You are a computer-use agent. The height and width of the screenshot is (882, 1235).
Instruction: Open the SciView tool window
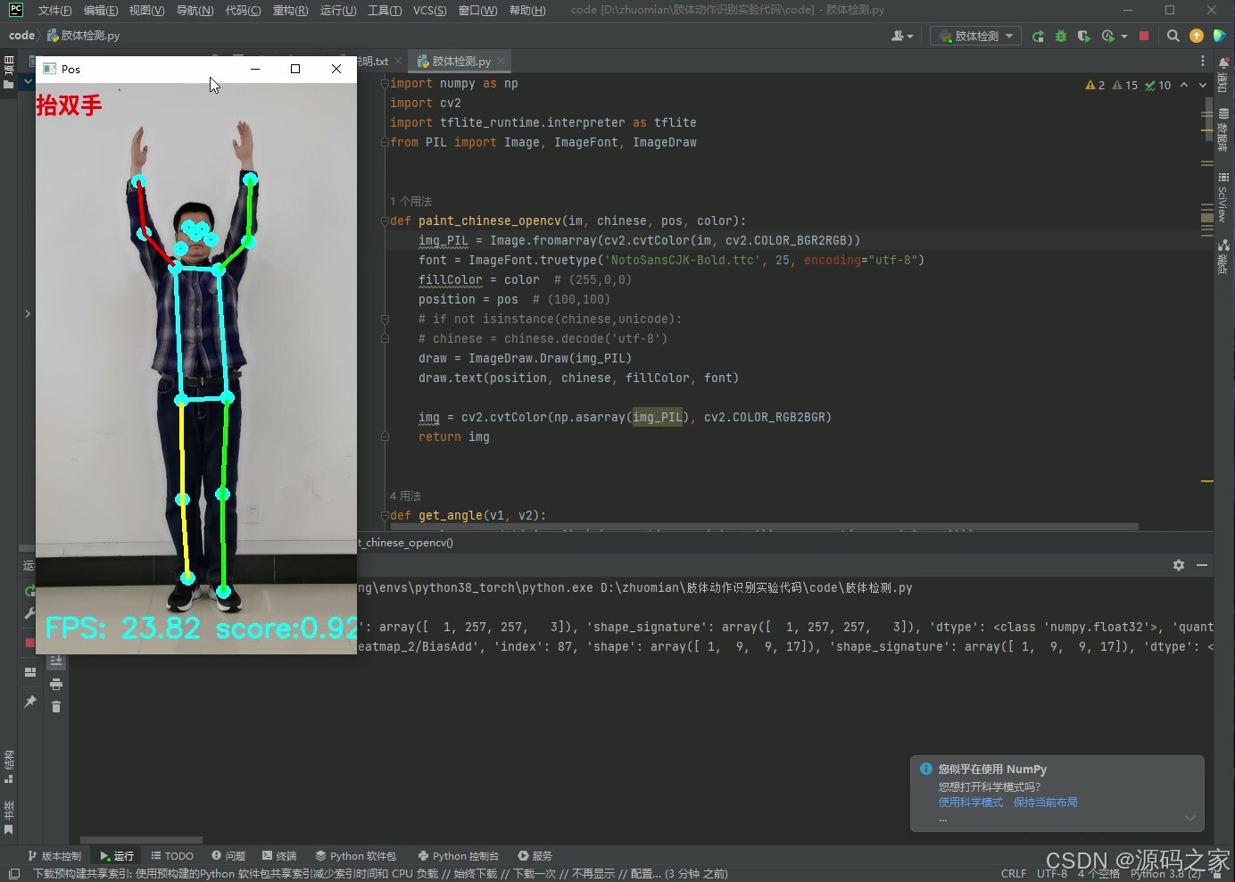1223,197
